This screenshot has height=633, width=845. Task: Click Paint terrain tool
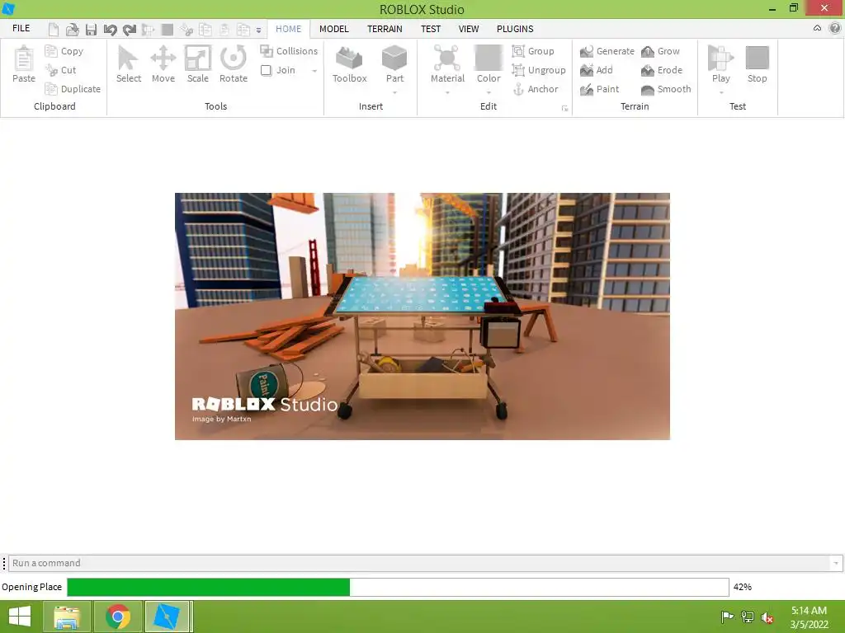[x=600, y=89]
